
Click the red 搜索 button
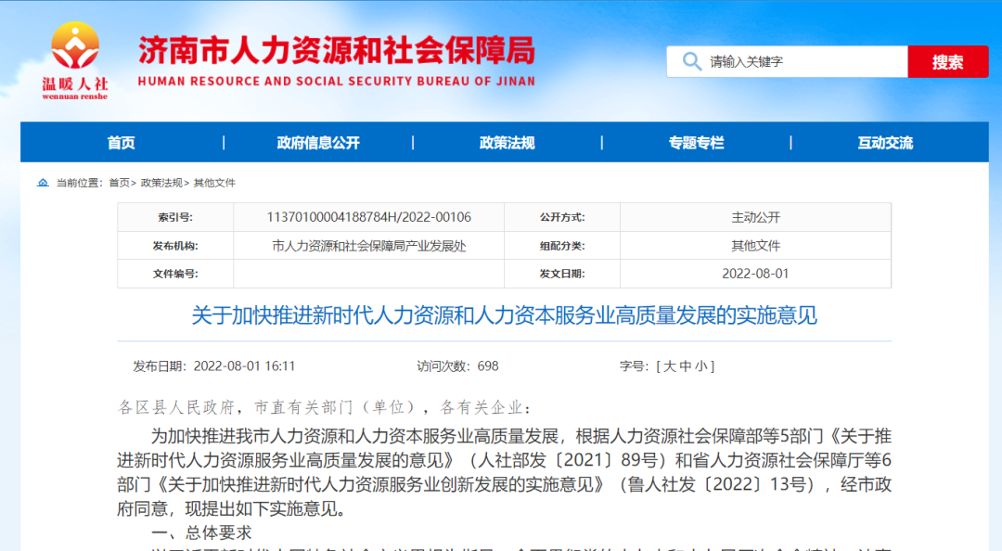(x=947, y=61)
